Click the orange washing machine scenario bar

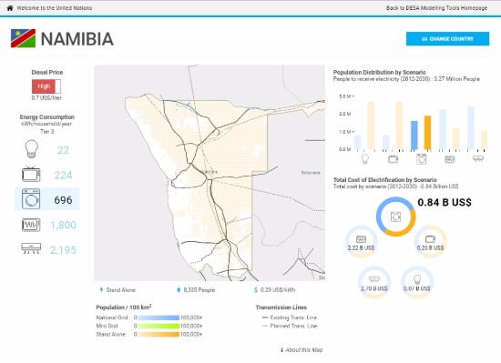(x=427, y=133)
